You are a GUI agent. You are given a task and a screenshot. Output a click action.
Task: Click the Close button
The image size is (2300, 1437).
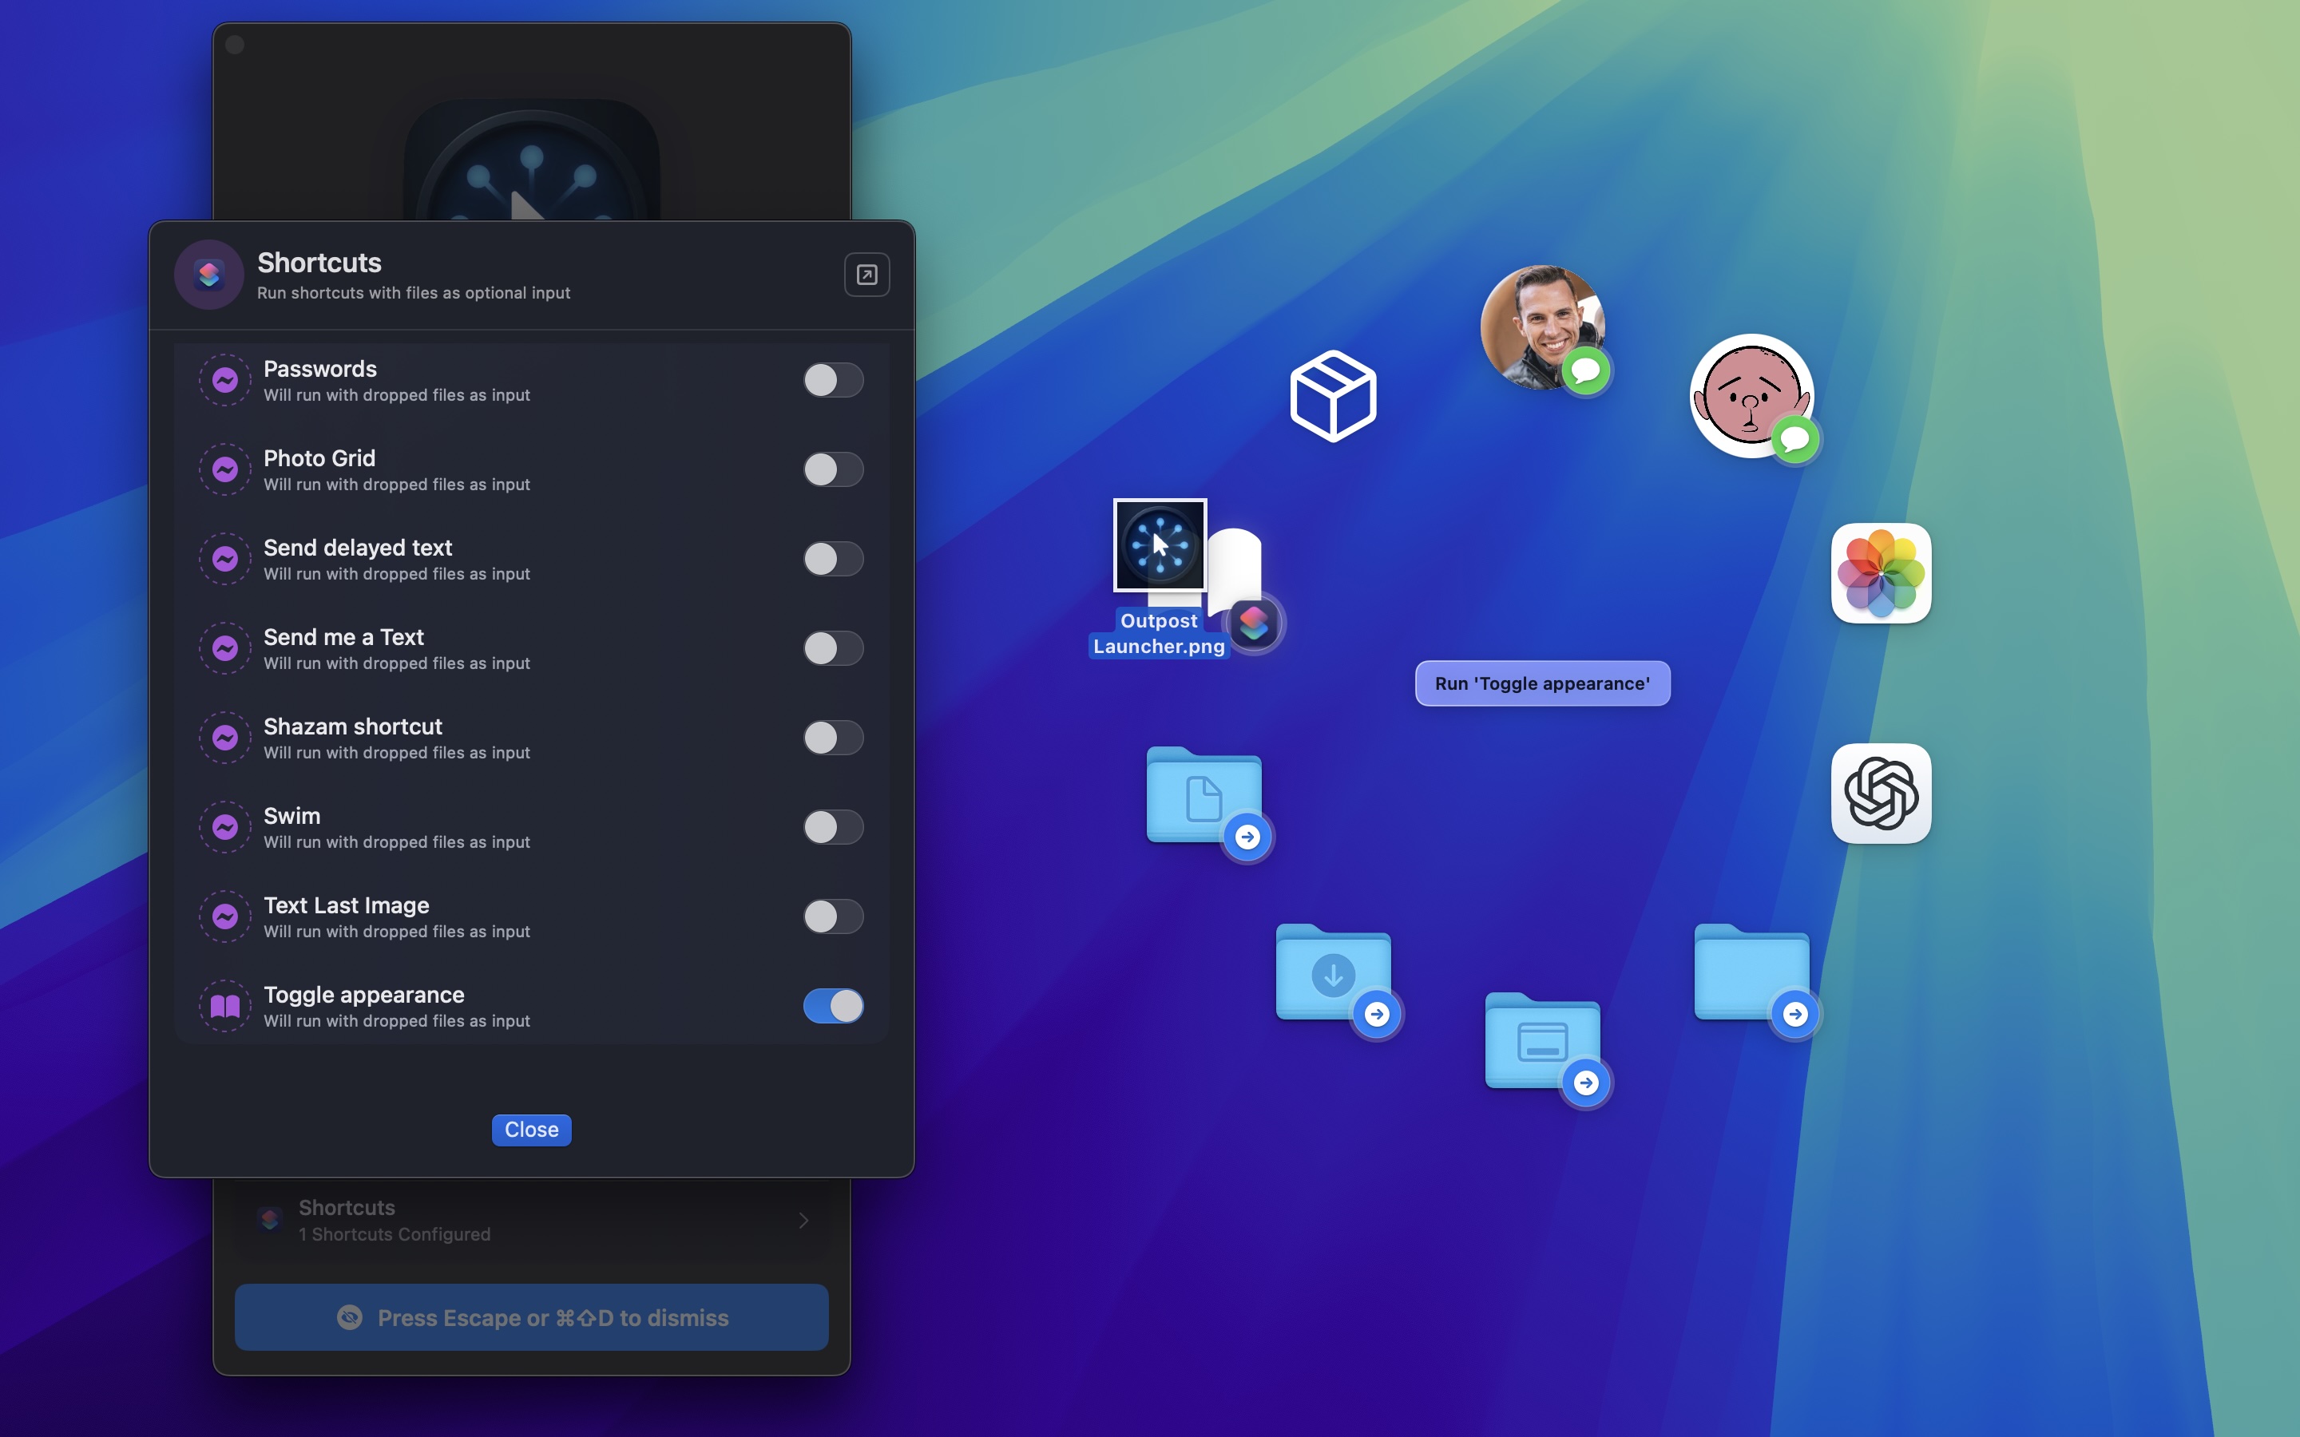(531, 1129)
